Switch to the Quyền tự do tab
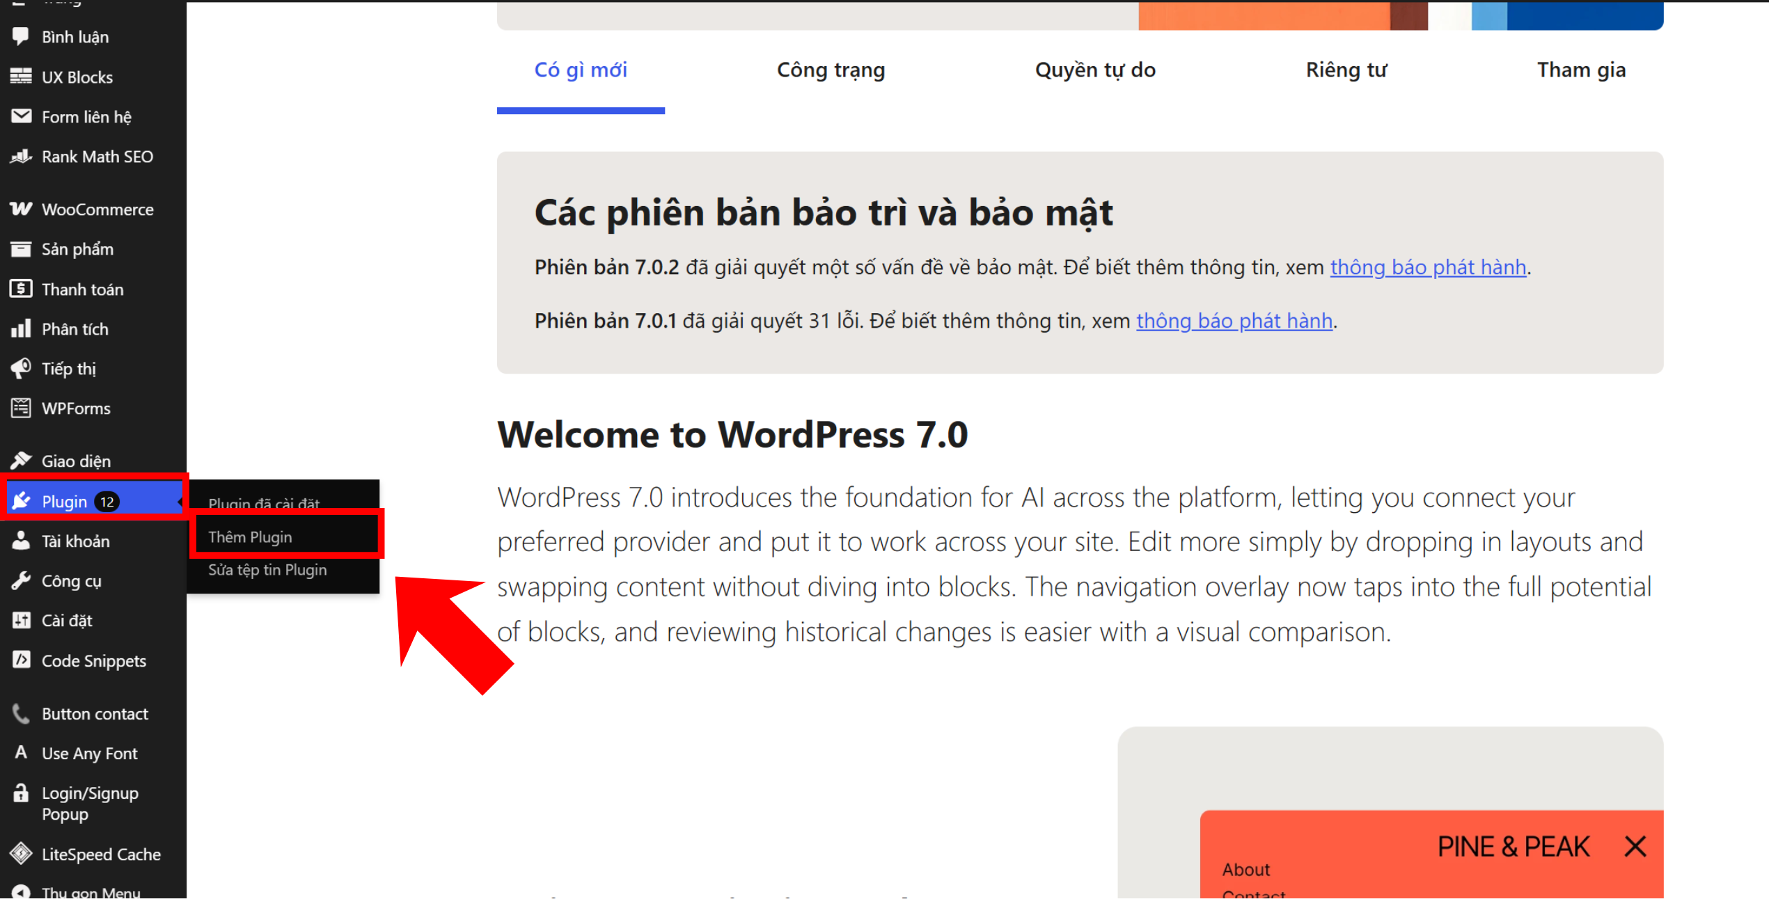This screenshot has width=1769, height=906. click(x=1095, y=70)
